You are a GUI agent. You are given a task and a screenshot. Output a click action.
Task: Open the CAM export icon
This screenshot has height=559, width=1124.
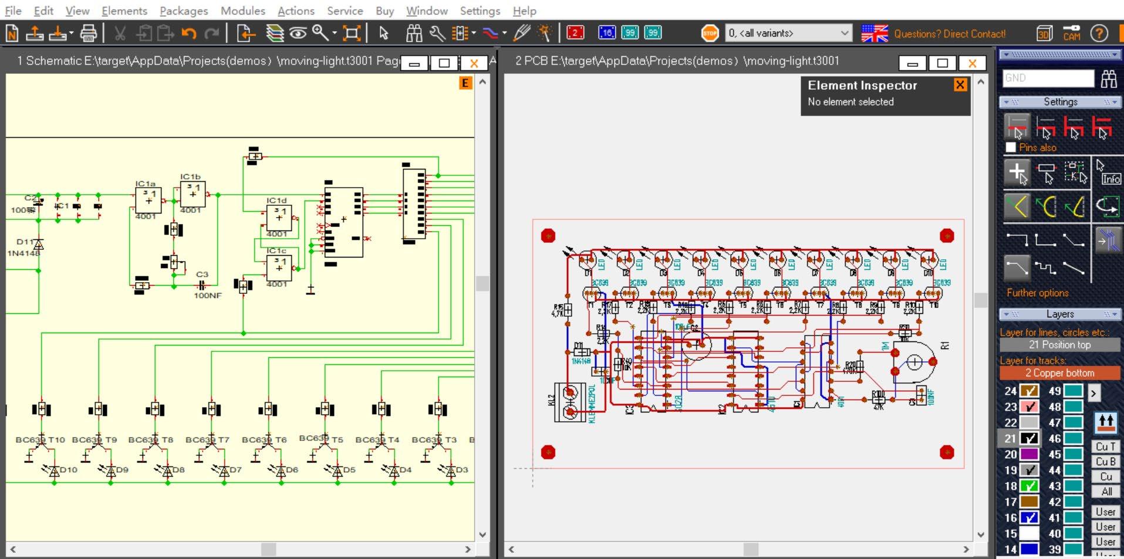[x=1072, y=33]
